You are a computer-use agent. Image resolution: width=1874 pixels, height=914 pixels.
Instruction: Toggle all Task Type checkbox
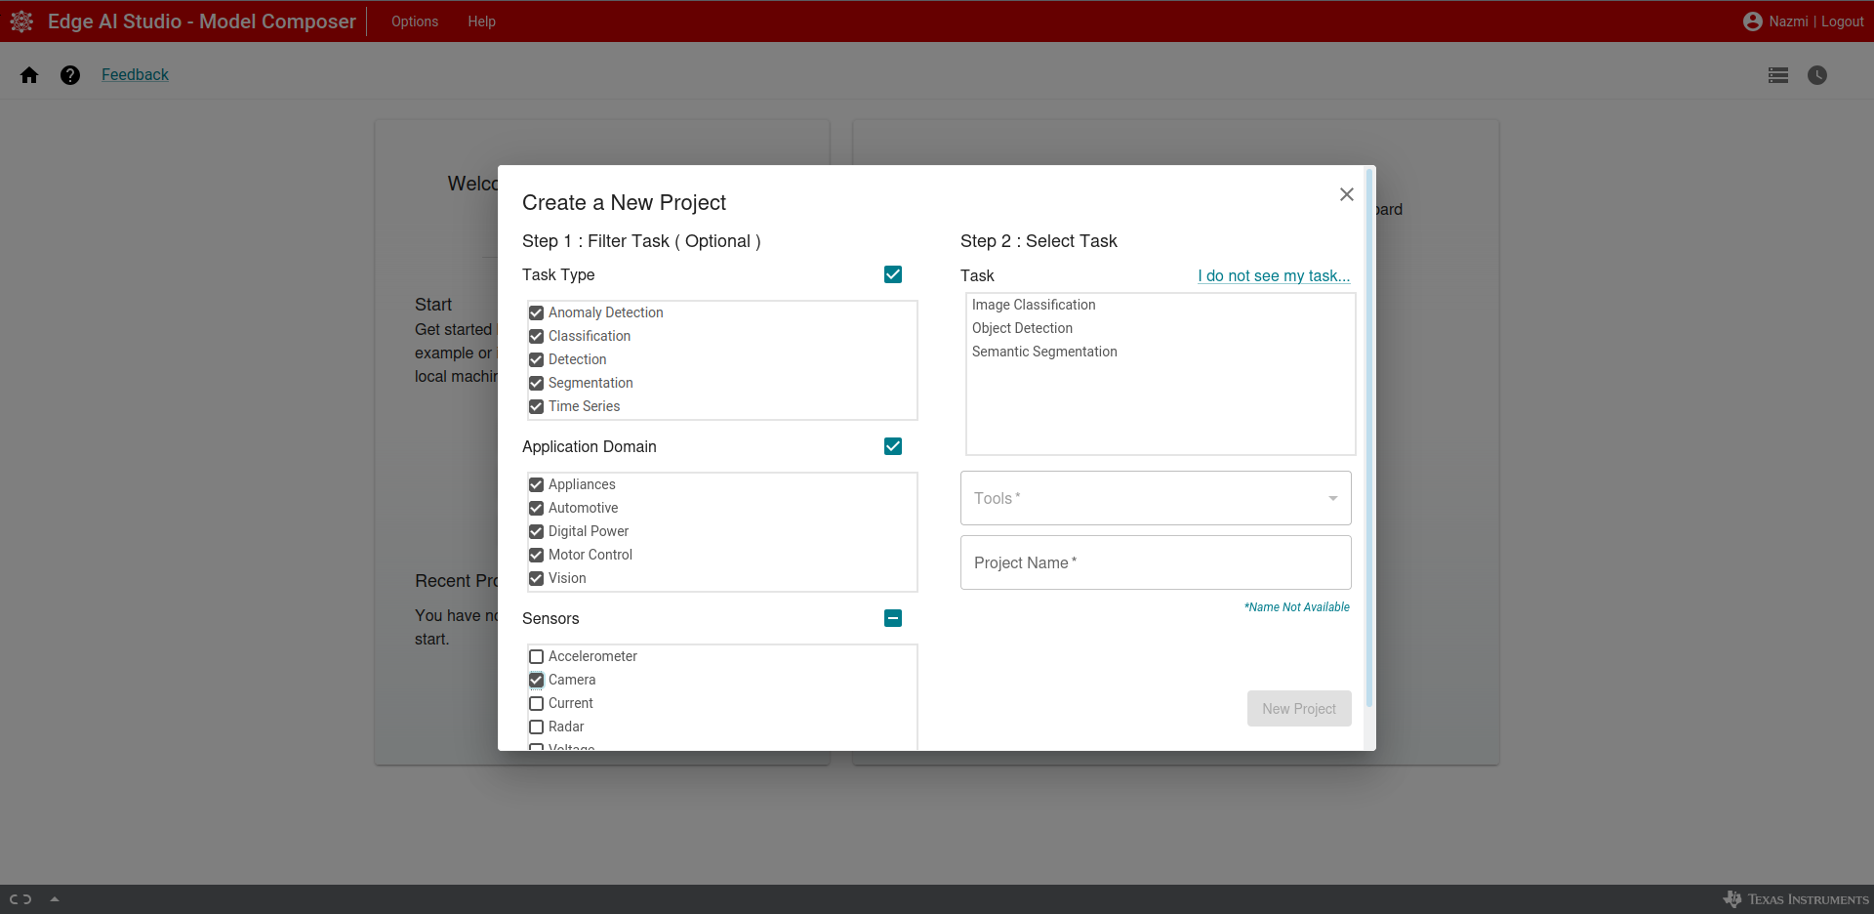(893, 274)
